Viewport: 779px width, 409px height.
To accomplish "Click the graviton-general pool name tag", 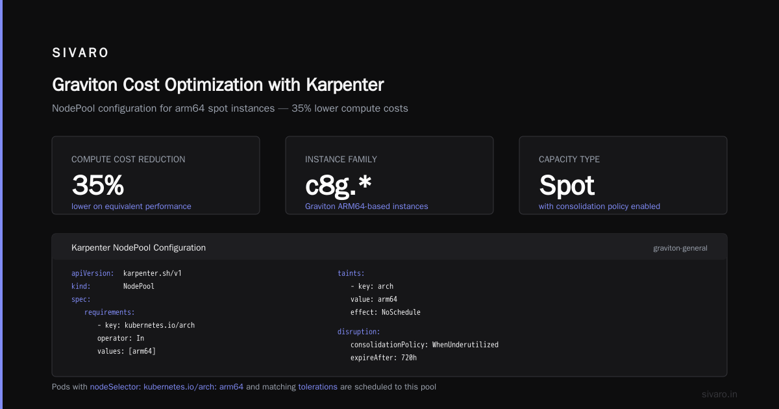I will pos(680,248).
